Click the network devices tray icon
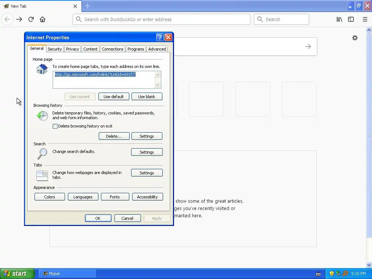 [x=338, y=274]
